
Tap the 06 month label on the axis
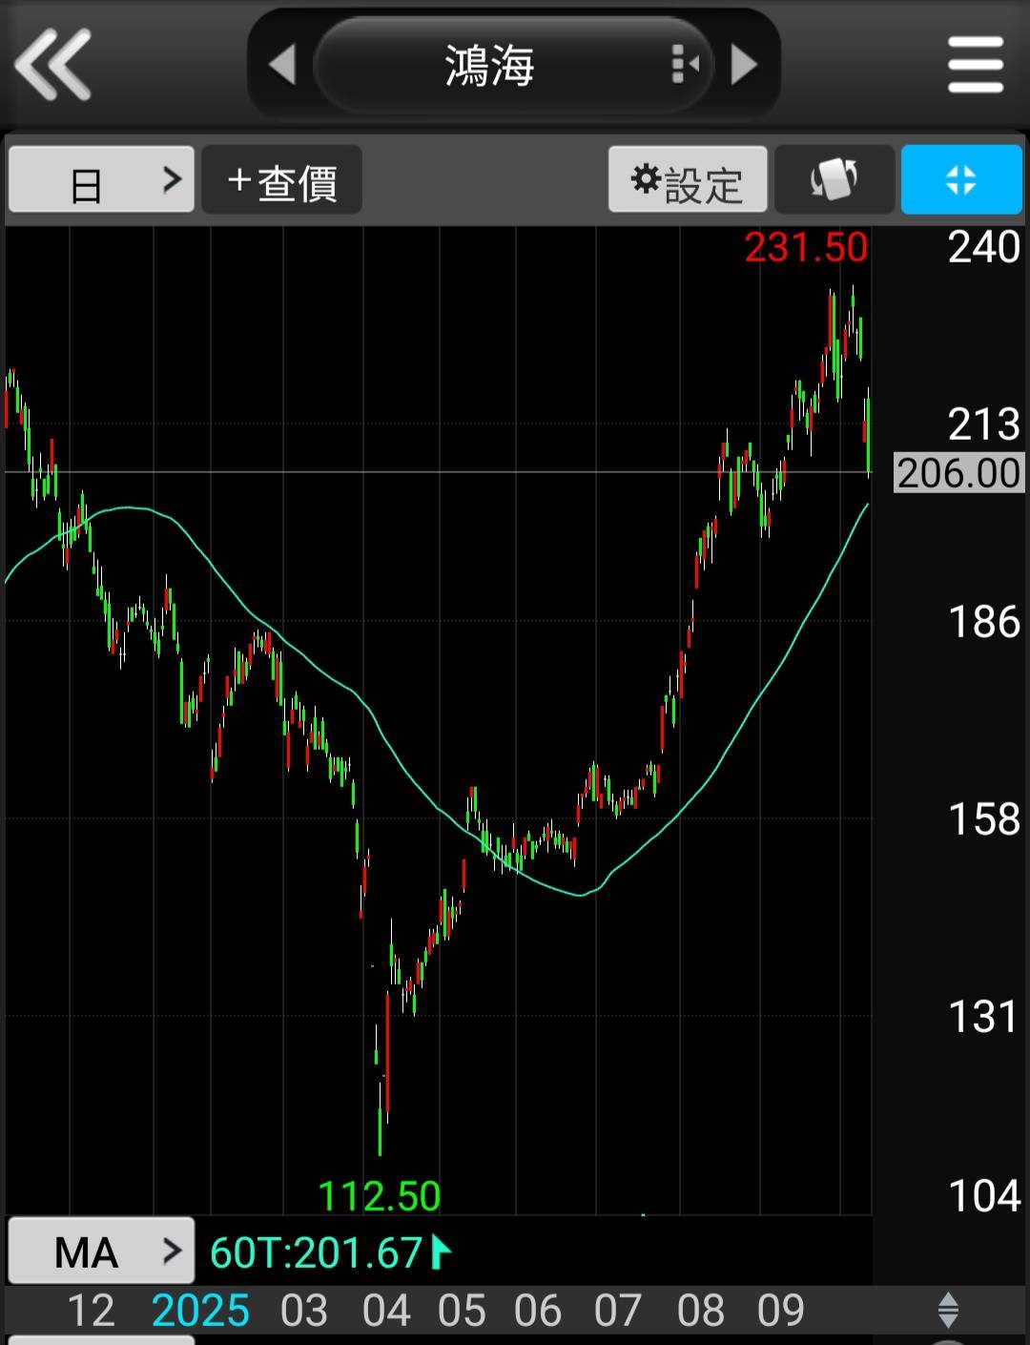538,1311
